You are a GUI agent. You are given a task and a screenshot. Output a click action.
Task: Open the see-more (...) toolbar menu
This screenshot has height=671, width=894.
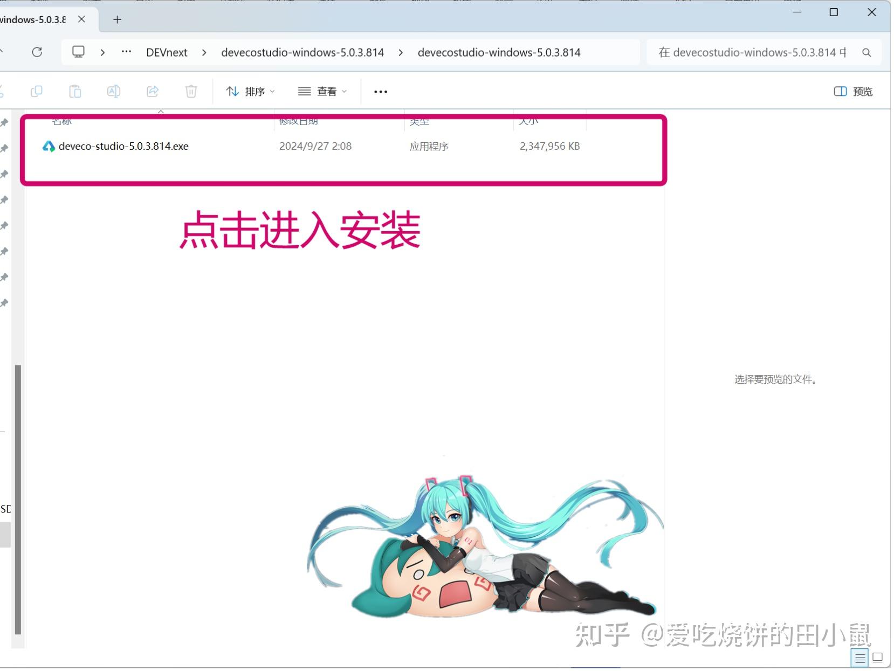[x=380, y=91]
